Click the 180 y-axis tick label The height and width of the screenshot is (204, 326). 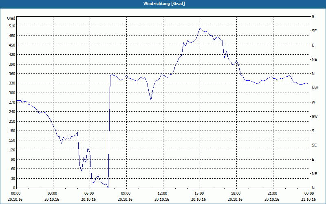coord(12,131)
